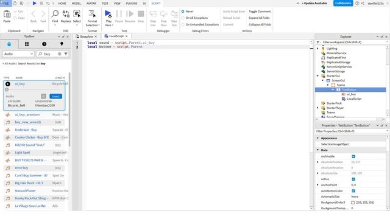Click the Toolbox search filter icon
This screenshot has height=219, width=390.
click(66, 54)
